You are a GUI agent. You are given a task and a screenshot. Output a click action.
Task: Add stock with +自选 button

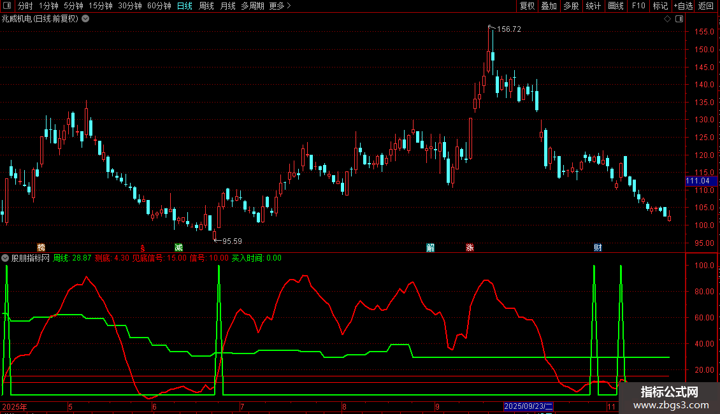[683, 6]
